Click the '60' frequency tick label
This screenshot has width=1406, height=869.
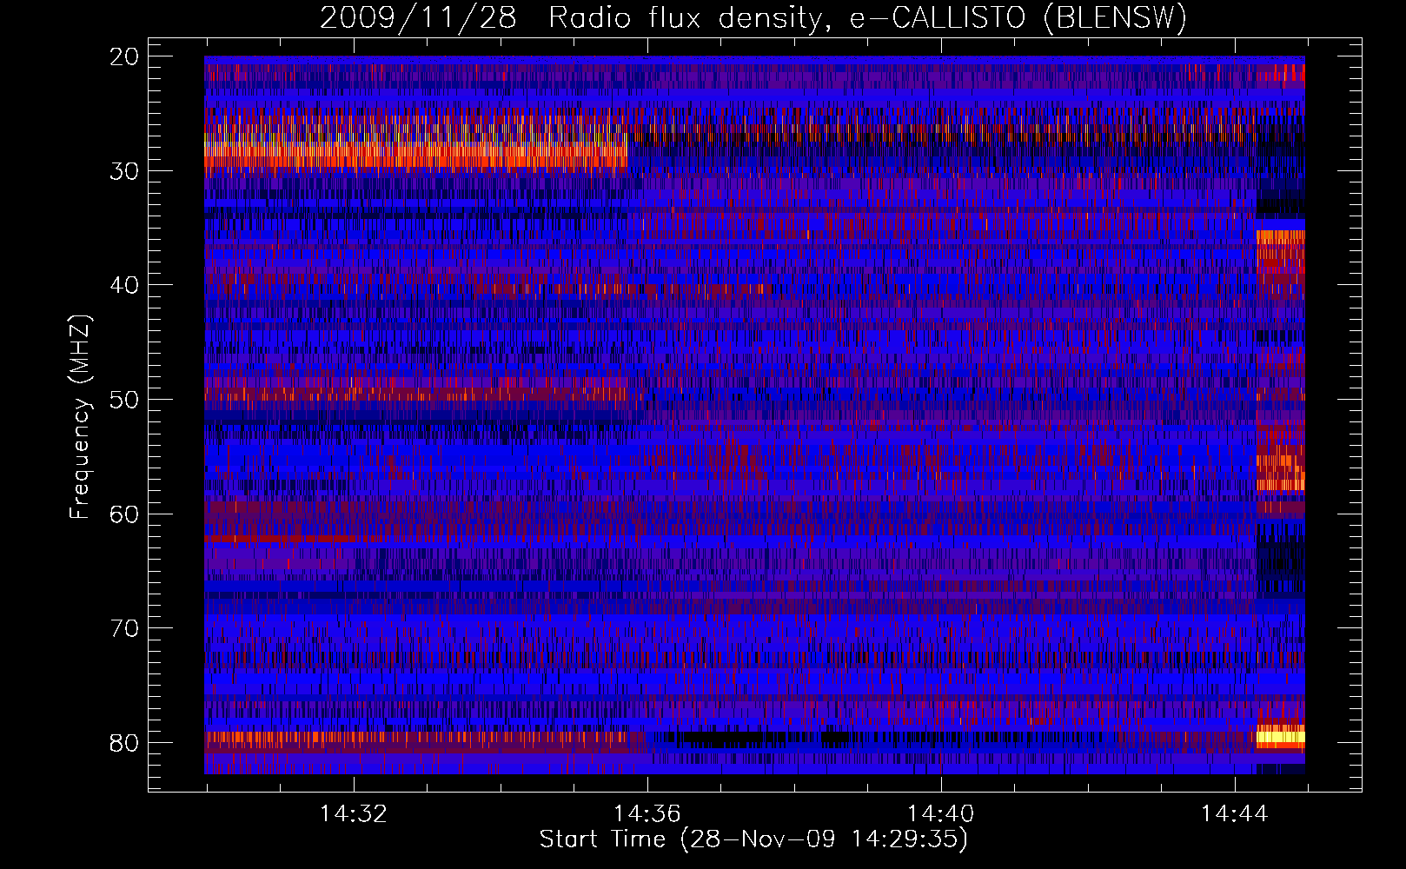(125, 514)
